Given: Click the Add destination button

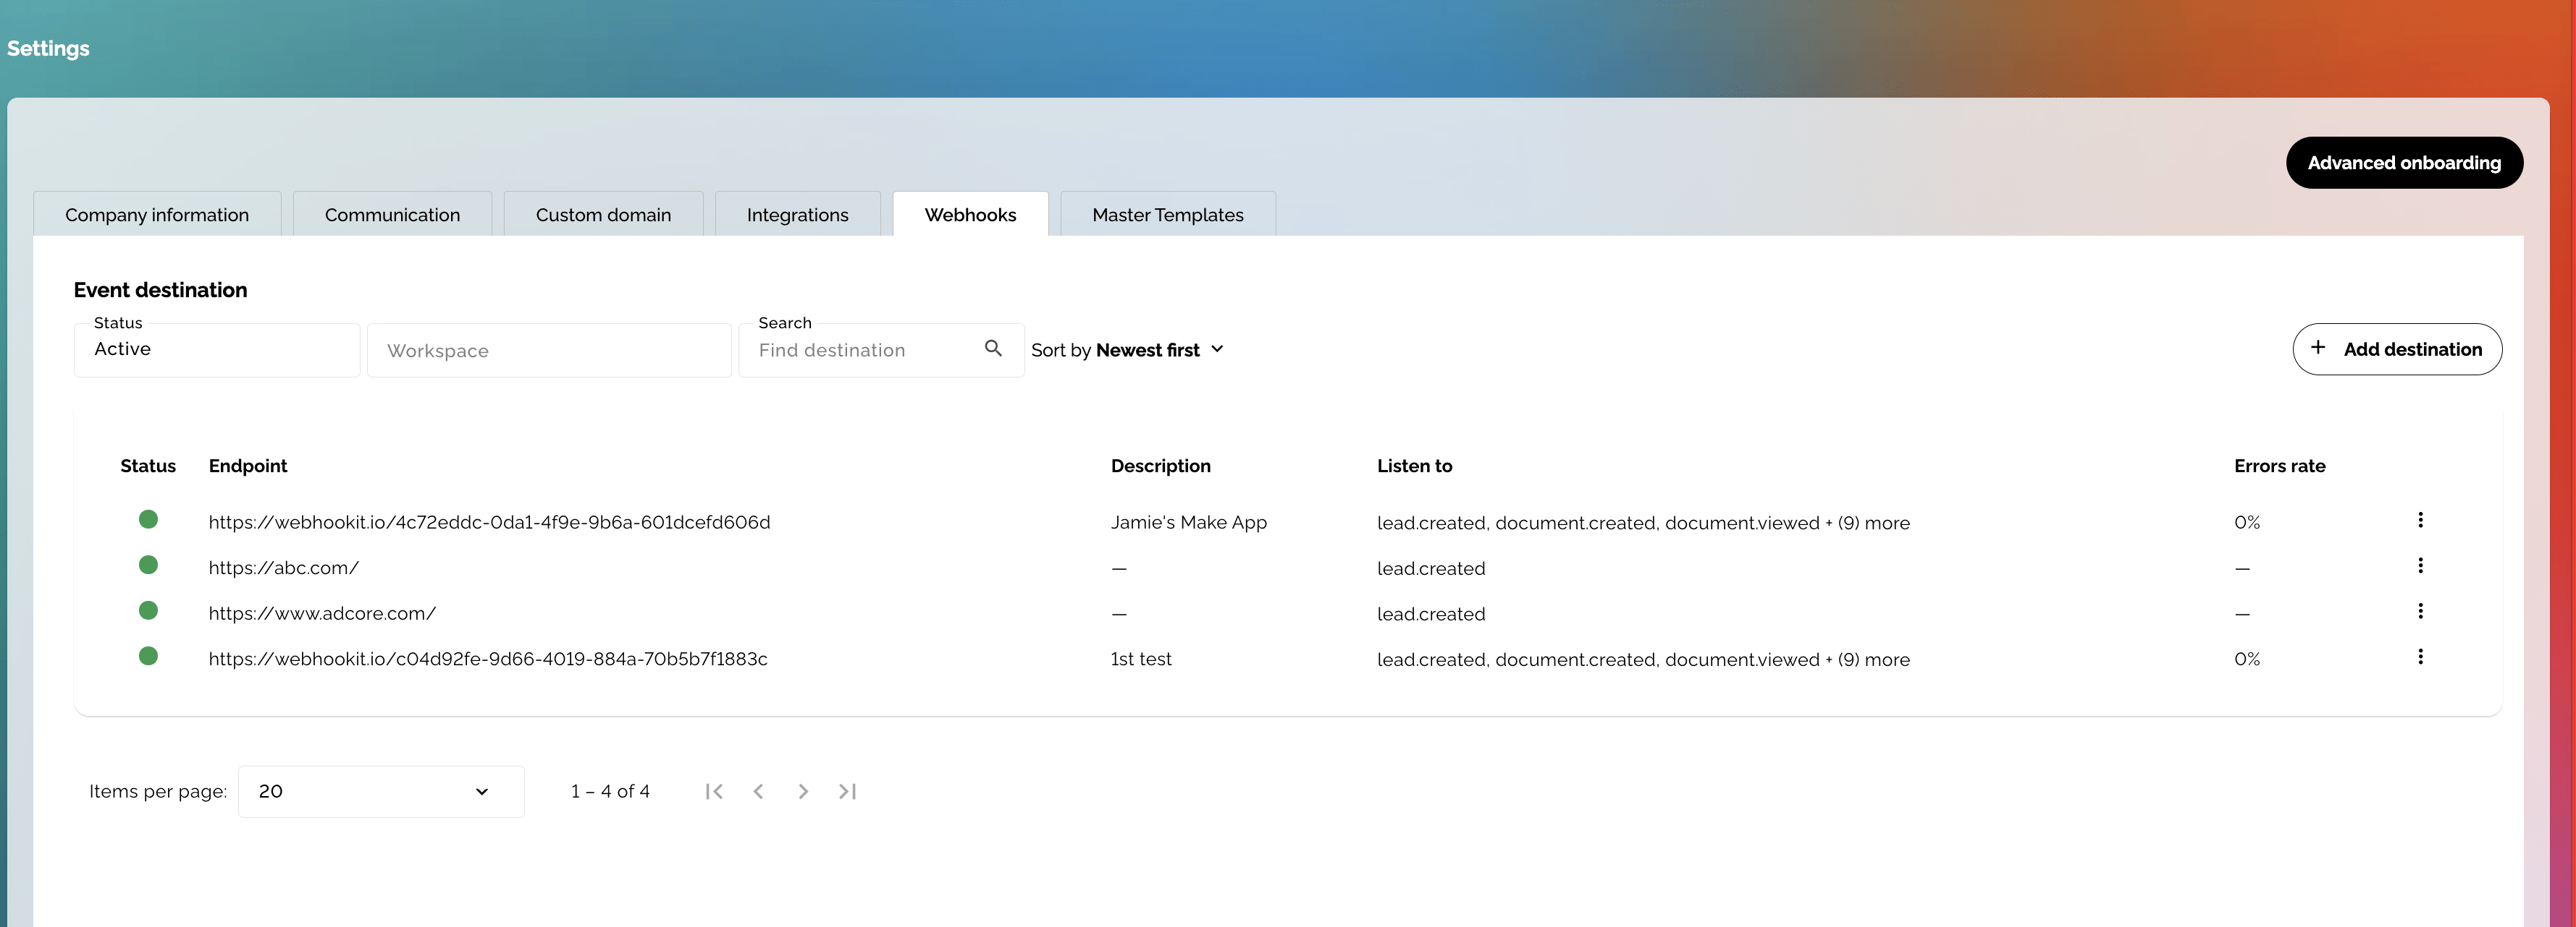Looking at the screenshot, I should [2396, 350].
